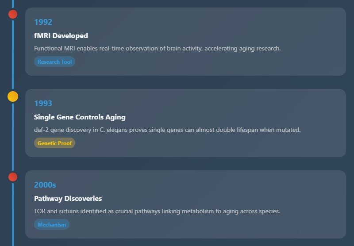Click the daf-2 gene discovery description

[x=167, y=130]
